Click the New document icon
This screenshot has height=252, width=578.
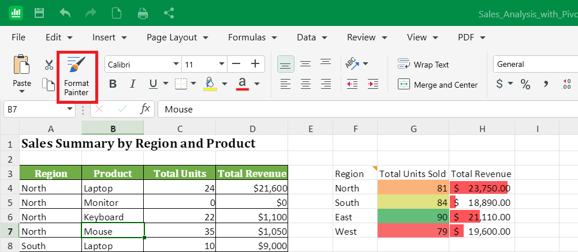117,13
